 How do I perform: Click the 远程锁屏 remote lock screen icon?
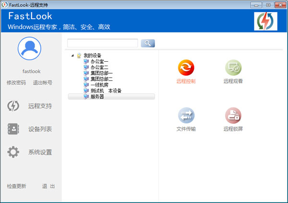(233, 115)
